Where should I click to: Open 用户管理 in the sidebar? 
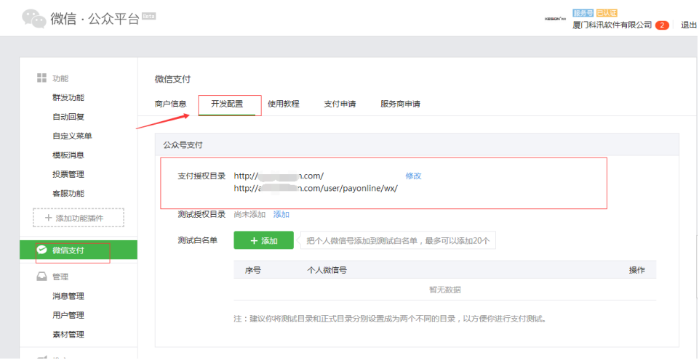tap(68, 315)
